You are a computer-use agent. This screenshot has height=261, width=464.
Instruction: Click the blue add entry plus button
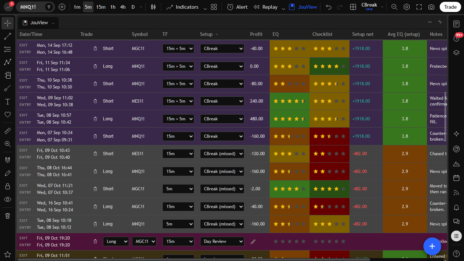(432, 246)
